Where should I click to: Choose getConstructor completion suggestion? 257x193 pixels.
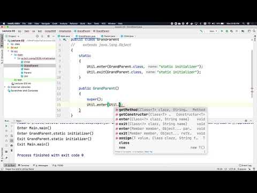tap(161, 114)
